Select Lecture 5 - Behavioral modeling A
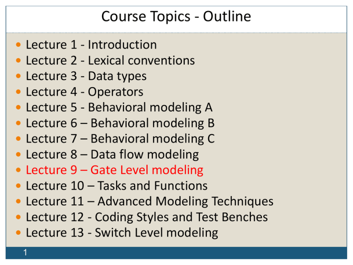 (x=119, y=108)
